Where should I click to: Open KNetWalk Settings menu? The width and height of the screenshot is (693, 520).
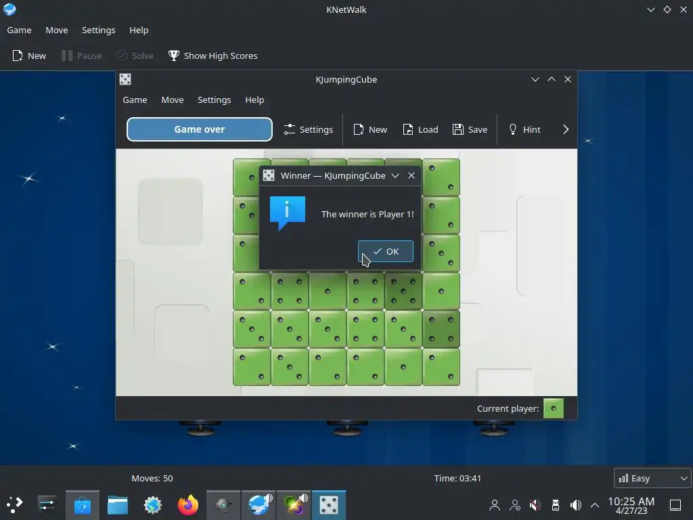[x=99, y=30]
